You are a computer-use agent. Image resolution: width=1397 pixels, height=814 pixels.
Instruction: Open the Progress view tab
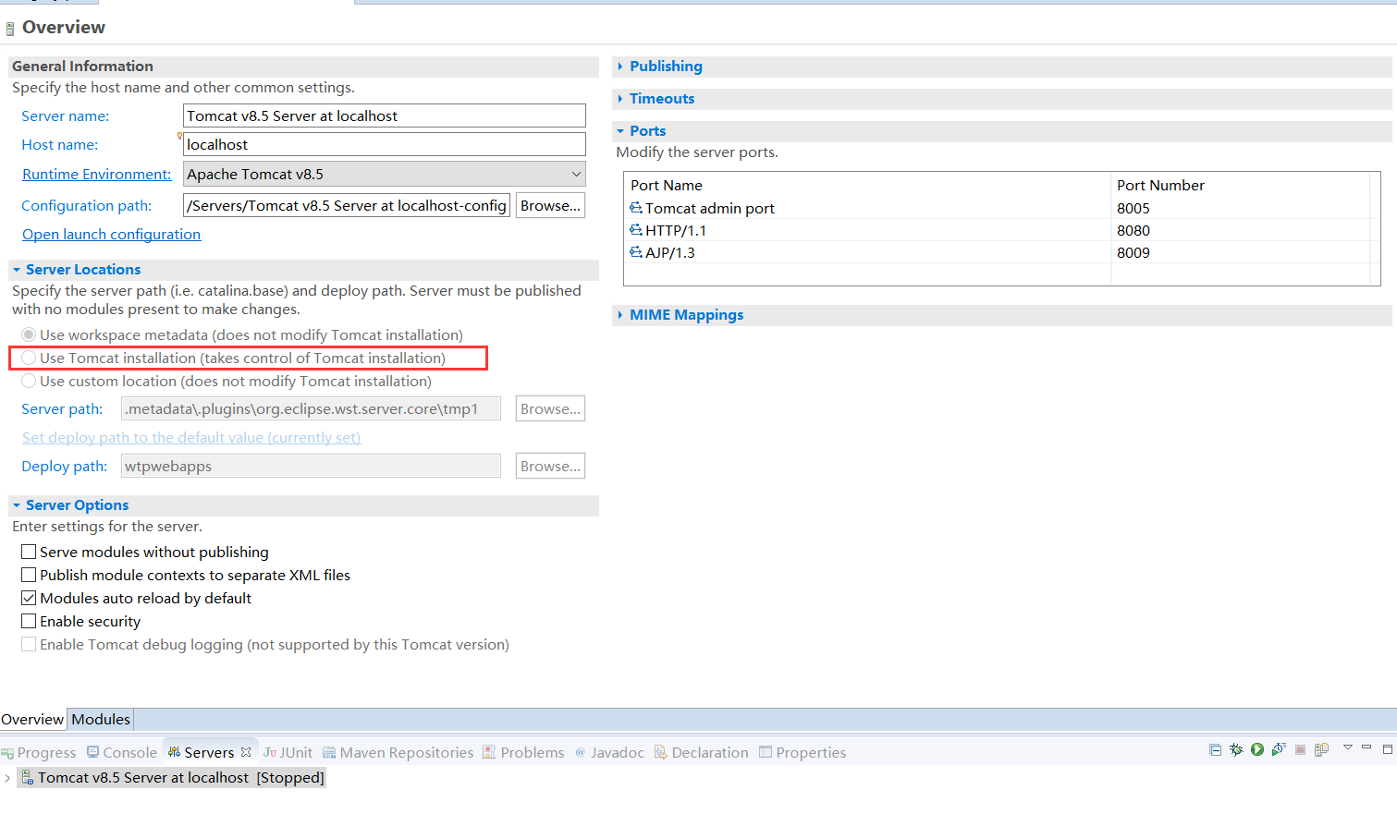[39, 752]
